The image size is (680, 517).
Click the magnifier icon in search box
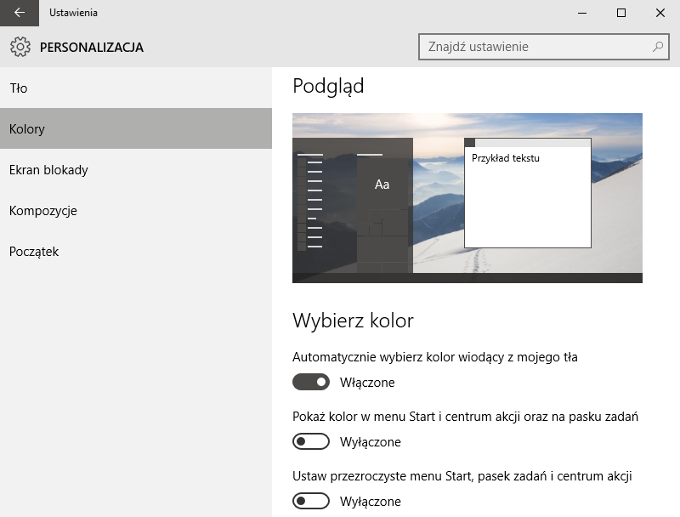[657, 47]
